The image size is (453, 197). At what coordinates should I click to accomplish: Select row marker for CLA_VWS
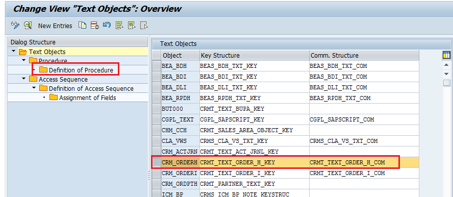point(157,141)
